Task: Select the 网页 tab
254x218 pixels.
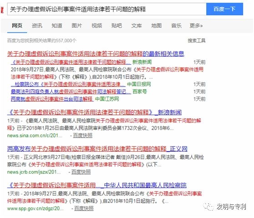Action: coord(17,25)
